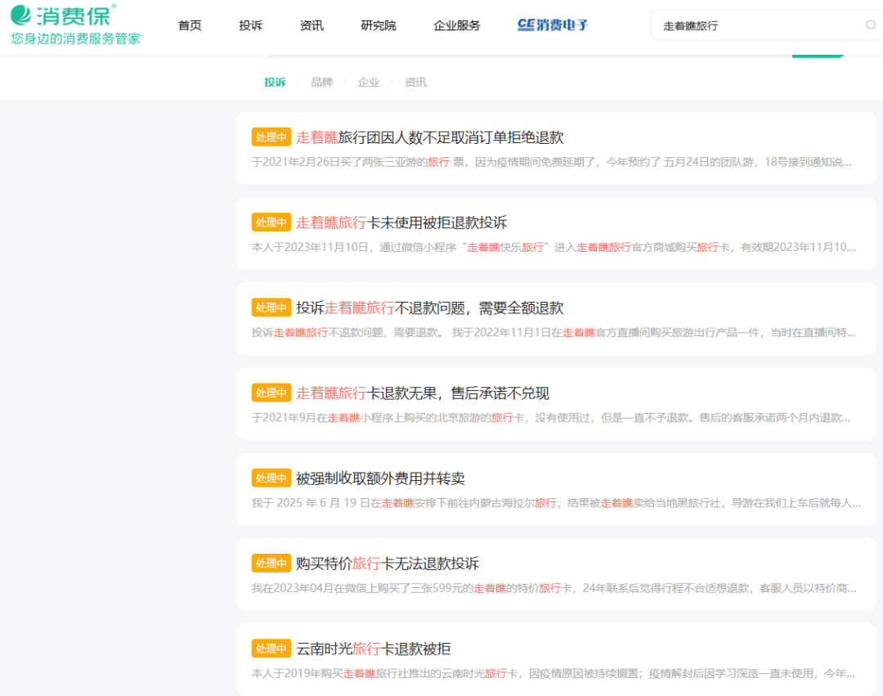Open complaint 购买特价旅行卡无法退款投诉

pos(388,564)
